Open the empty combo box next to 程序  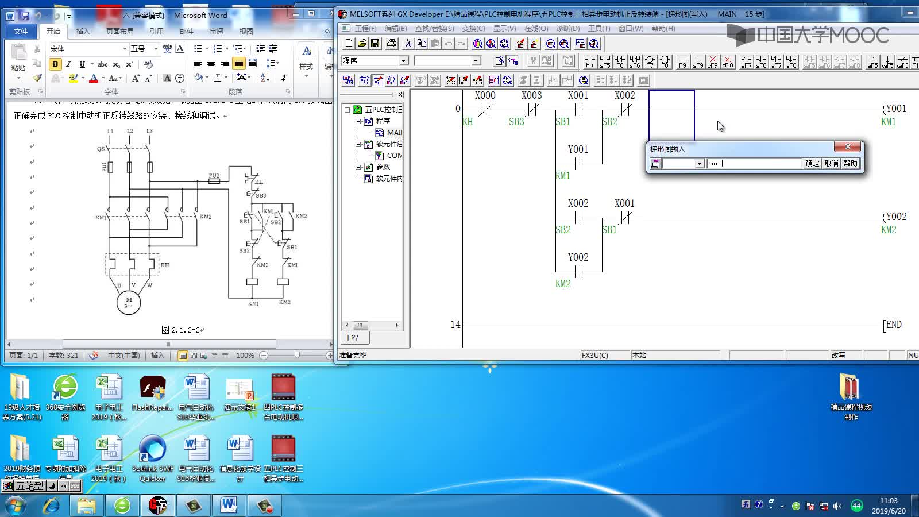tap(476, 61)
